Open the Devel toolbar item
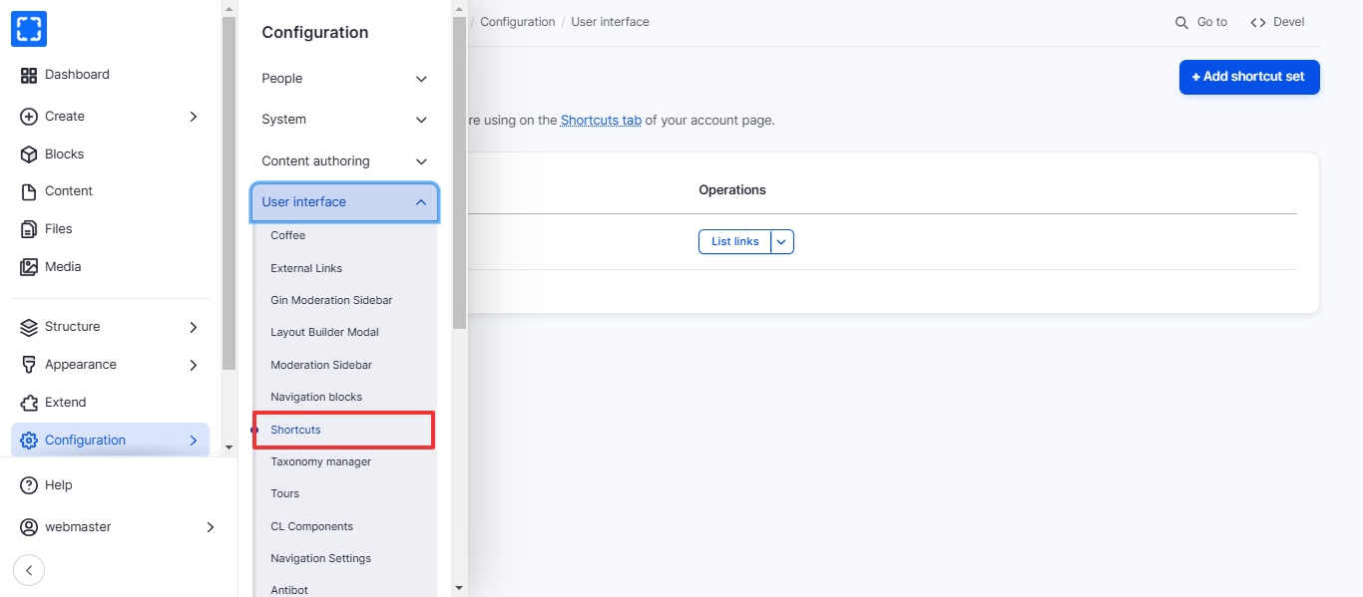The height and width of the screenshot is (597, 1363). 1277,22
